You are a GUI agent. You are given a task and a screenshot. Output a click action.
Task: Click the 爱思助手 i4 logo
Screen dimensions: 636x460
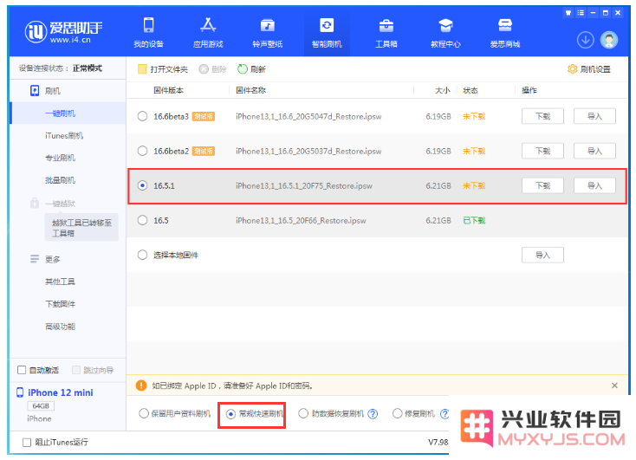point(63,32)
